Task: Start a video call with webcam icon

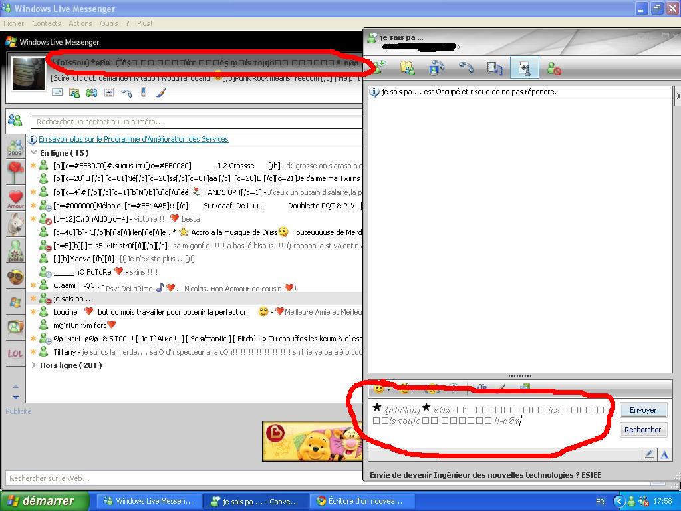Action: coord(436,67)
